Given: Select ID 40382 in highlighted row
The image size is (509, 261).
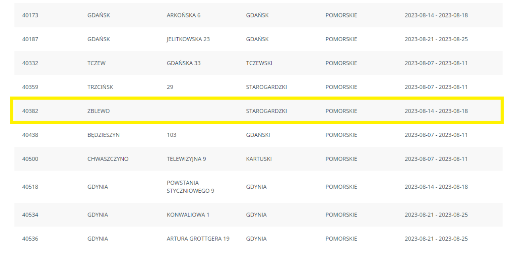Looking at the screenshot, I should click(30, 111).
